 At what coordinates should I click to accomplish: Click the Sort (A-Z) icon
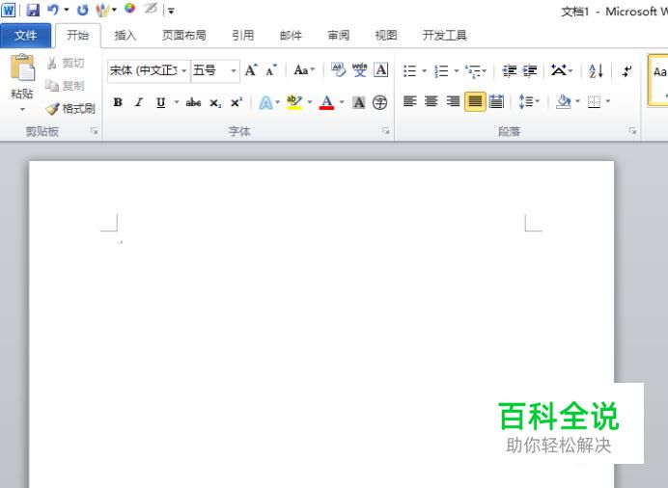click(x=596, y=70)
